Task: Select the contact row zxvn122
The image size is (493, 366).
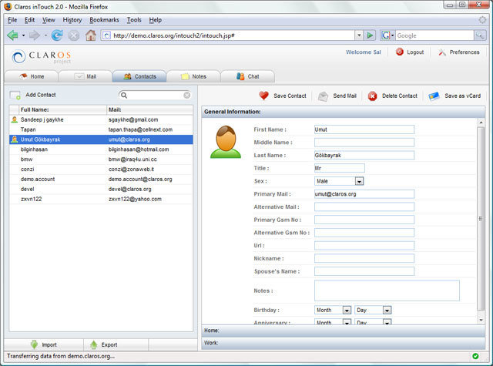Action: tap(101, 199)
